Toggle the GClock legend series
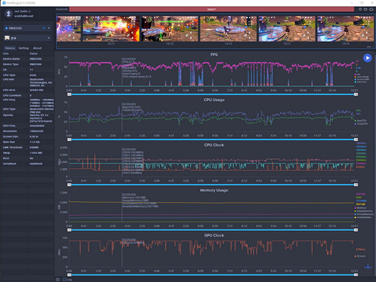The image size is (376, 282). (x=360, y=257)
